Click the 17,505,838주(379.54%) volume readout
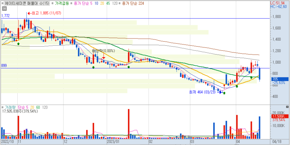Screen dimensions: 290x145 20,111
